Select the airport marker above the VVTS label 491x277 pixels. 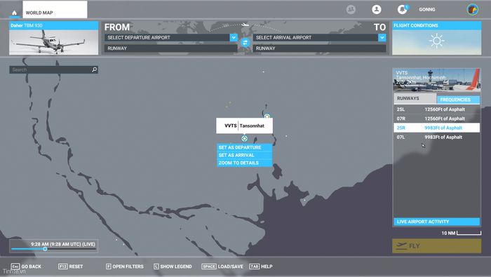click(267, 116)
